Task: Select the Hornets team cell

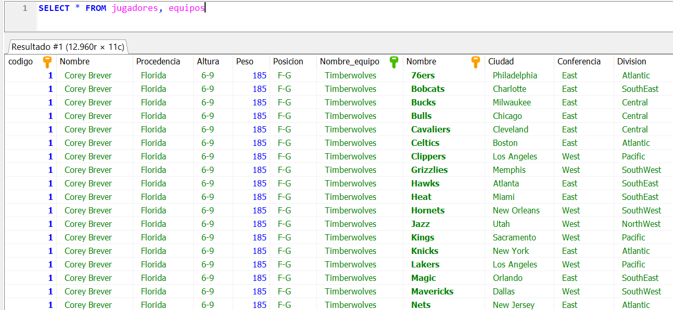Action: tap(428, 210)
